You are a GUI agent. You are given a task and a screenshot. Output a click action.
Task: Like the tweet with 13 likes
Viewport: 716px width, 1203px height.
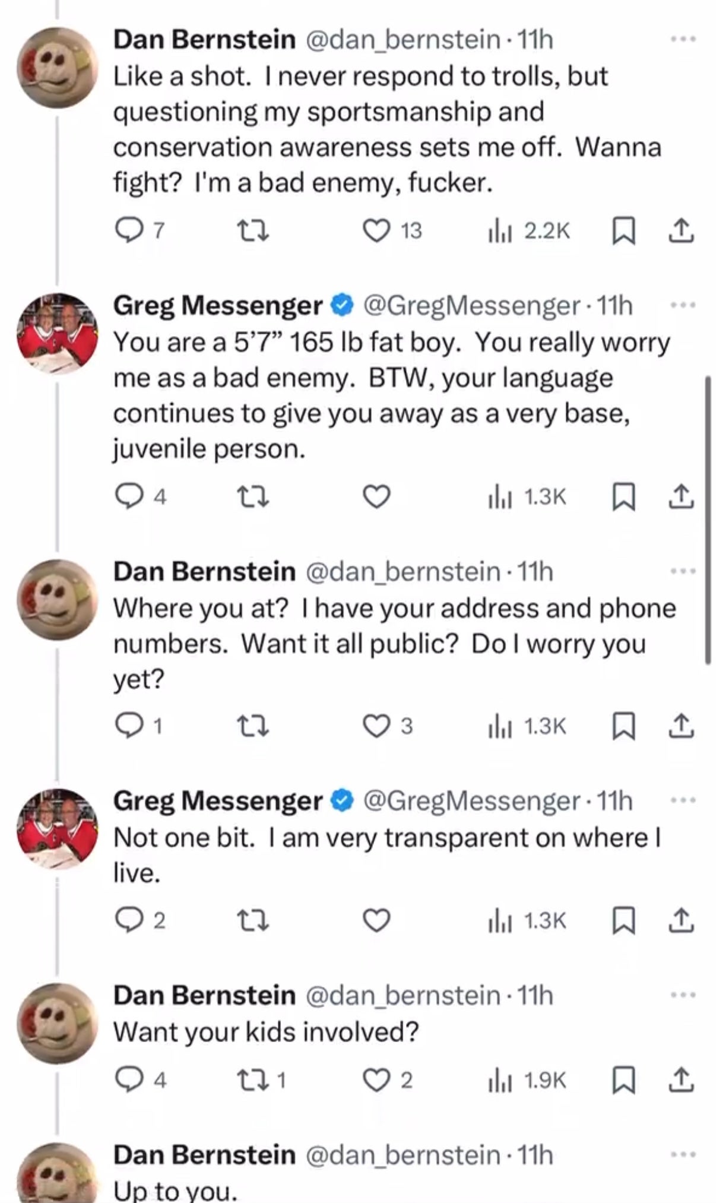(376, 230)
